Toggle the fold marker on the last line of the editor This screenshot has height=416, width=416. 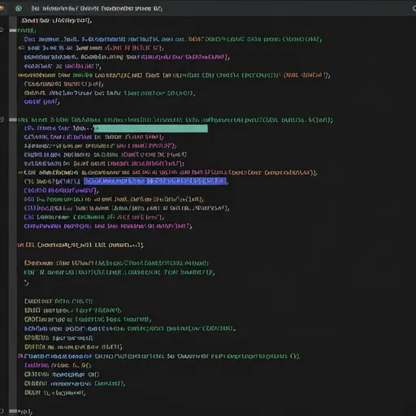tap(13, 411)
